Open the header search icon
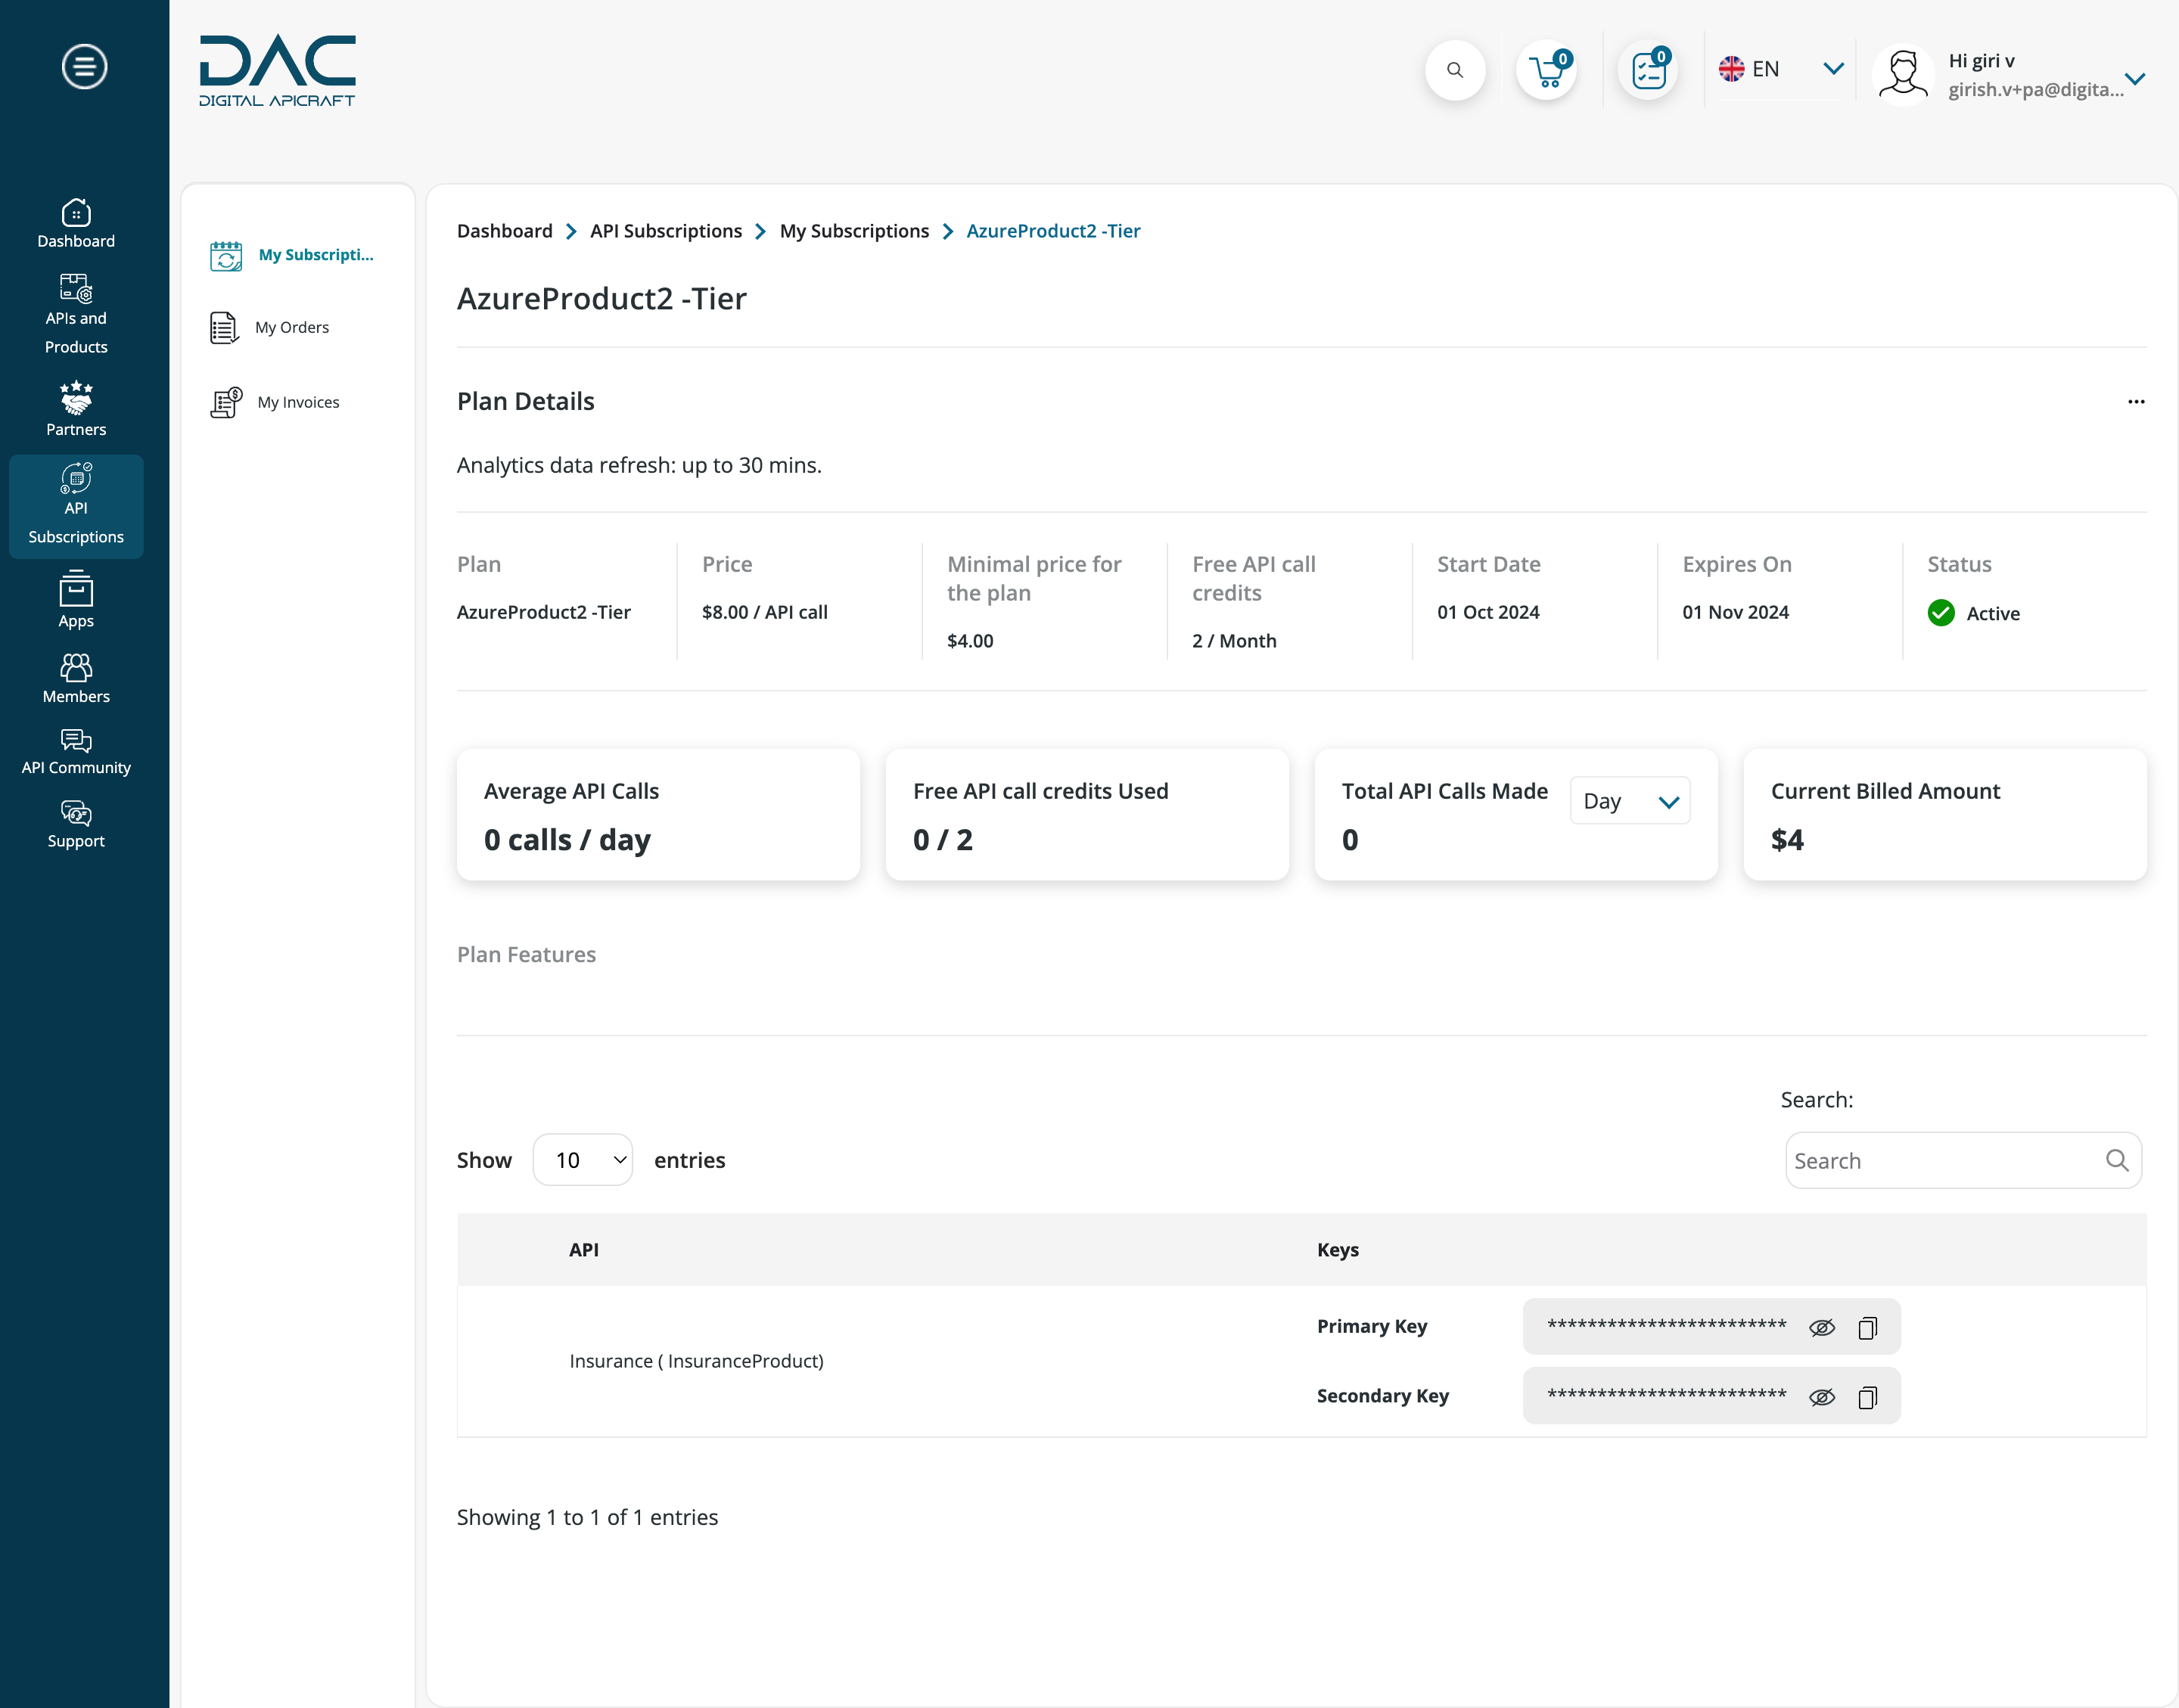 [1455, 70]
